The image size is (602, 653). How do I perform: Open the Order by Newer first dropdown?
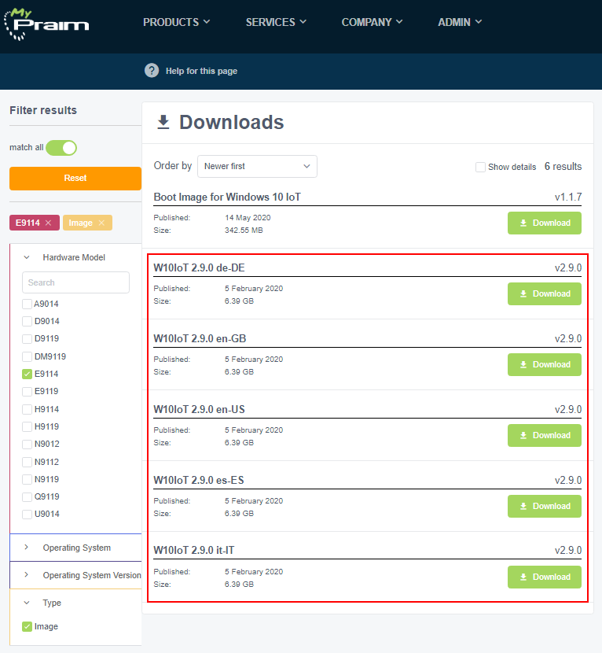click(x=257, y=166)
